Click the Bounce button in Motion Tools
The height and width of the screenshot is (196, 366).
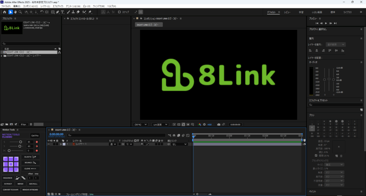click(30, 163)
